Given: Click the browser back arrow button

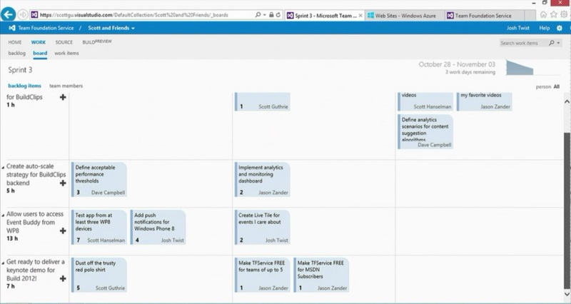Looking at the screenshot, I should pos(8,14).
